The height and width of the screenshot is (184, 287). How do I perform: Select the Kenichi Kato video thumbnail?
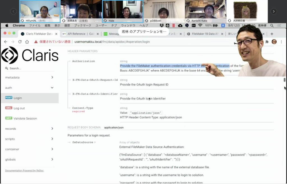tap(205, 11)
